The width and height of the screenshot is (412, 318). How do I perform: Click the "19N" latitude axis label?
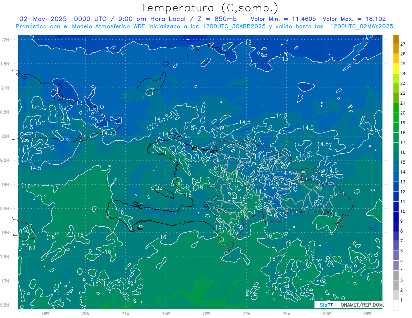pyautogui.click(x=6, y=185)
